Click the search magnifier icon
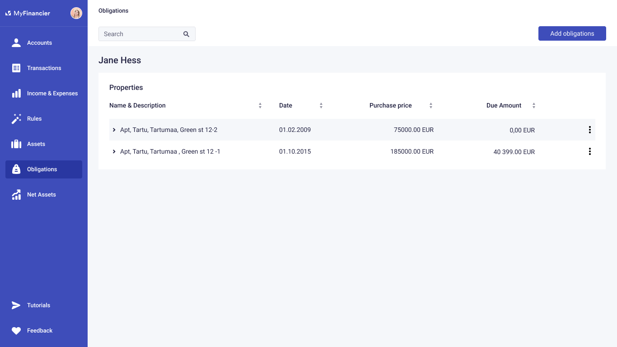Viewport: 617px width, 347px height. click(x=186, y=34)
